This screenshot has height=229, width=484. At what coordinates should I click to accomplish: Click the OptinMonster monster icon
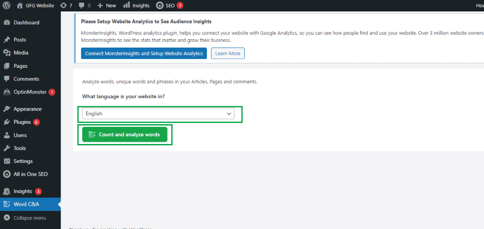[x=7, y=92]
